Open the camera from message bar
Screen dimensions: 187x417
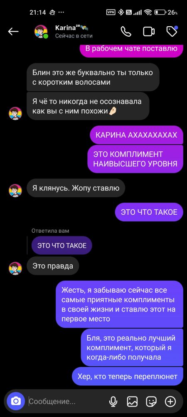pos(16,401)
